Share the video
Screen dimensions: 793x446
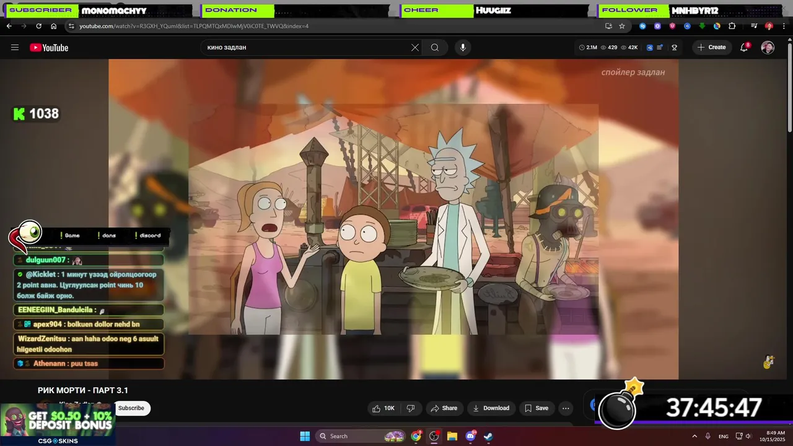(x=444, y=408)
